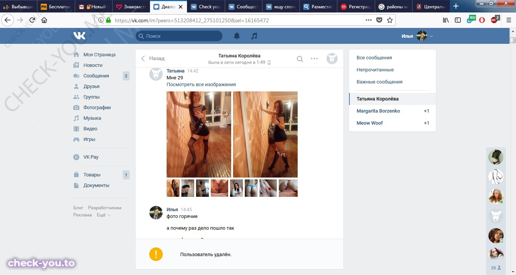Open Товары in left menu
Image resolution: width=516 pixels, height=275 pixels.
[x=92, y=175]
